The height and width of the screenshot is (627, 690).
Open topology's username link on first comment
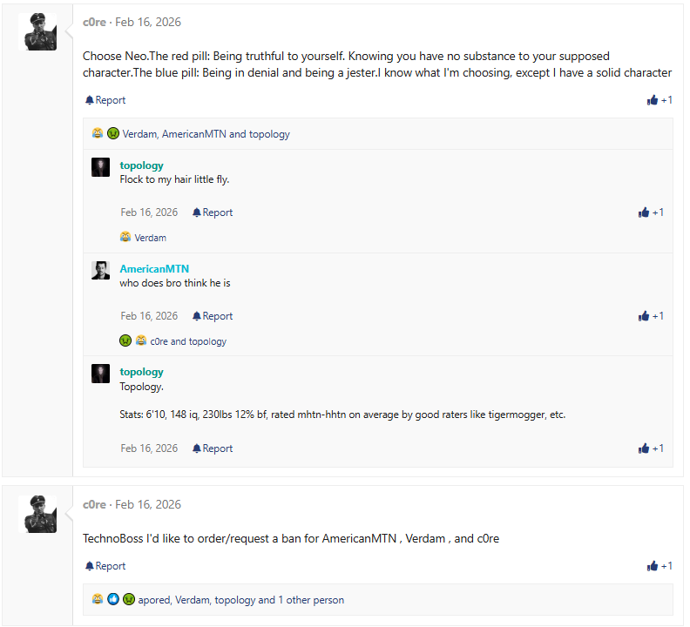click(141, 165)
